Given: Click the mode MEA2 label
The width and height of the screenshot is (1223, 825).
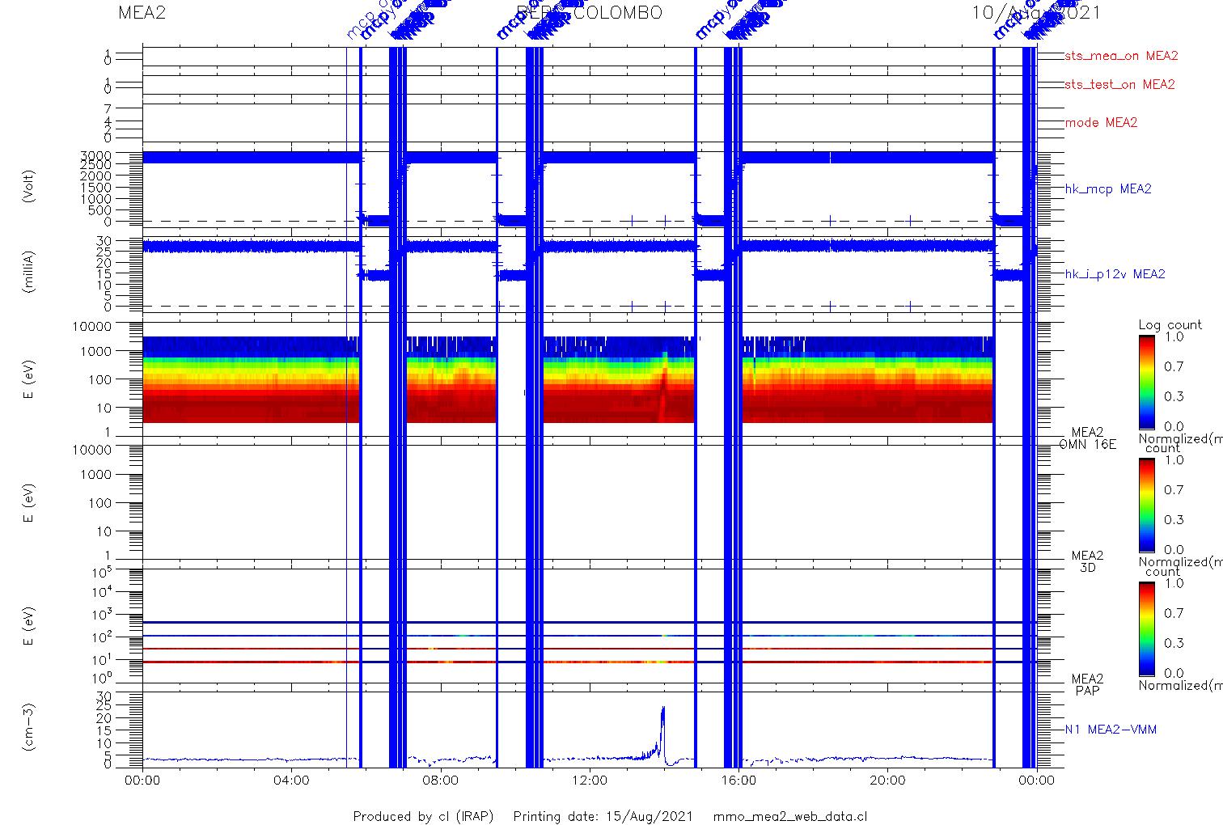Looking at the screenshot, I should click(1101, 123).
